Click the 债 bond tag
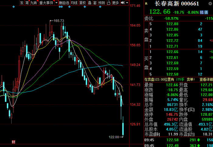This screenshot has height=147, width=213. tap(206, 12)
